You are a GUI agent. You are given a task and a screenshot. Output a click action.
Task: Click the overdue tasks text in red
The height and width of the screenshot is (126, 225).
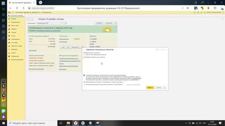(x=36, y=58)
